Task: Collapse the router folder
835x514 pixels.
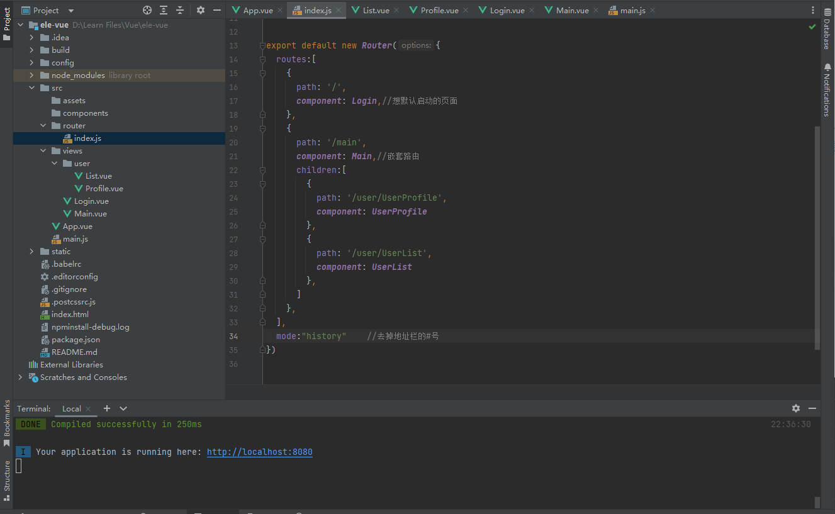Action: click(x=43, y=126)
